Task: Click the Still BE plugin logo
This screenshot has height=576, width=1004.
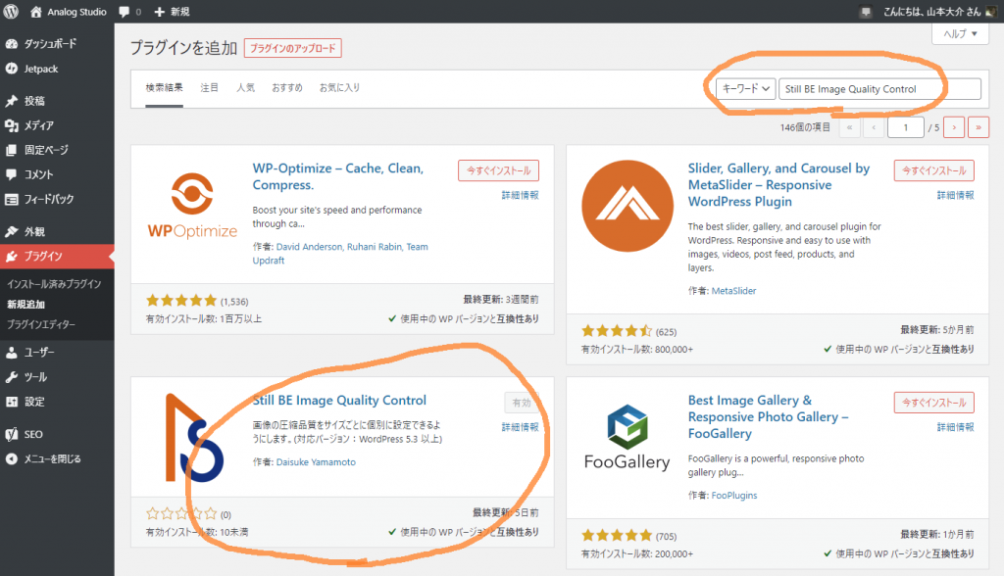Action: pos(194,438)
